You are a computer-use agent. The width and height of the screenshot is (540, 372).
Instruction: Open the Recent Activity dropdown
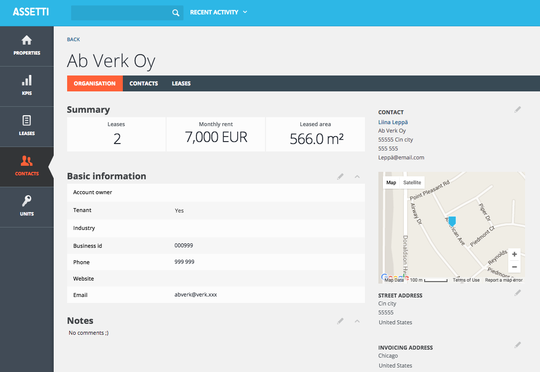(218, 12)
